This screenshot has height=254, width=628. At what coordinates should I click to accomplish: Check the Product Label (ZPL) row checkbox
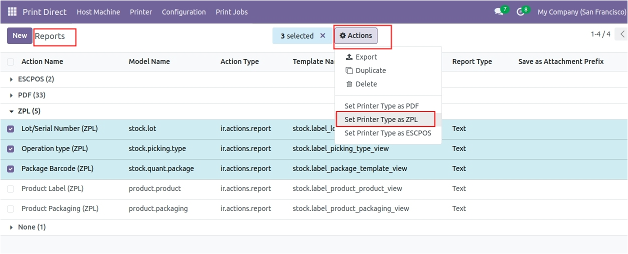coord(10,188)
